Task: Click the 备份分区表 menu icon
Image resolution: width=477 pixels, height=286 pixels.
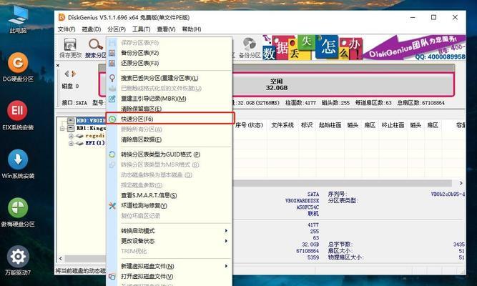Action: 112,53
